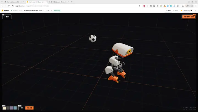Open the tab search dropdown arrow
The width and height of the screenshot is (198, 112).
(2, 2)
